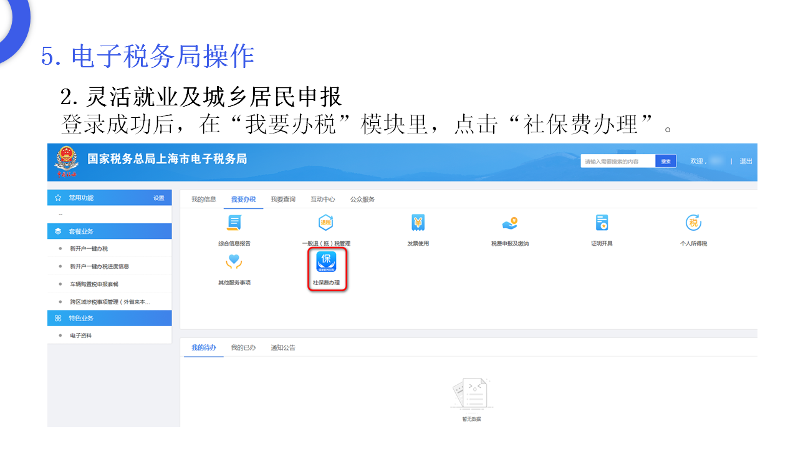Switch to 我的已办 tab
Viewport: 798px width, 449px height.
243,347
